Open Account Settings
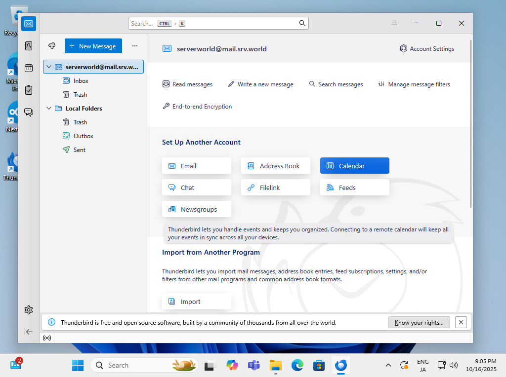The image size is (506, 377). pos(427,48)
